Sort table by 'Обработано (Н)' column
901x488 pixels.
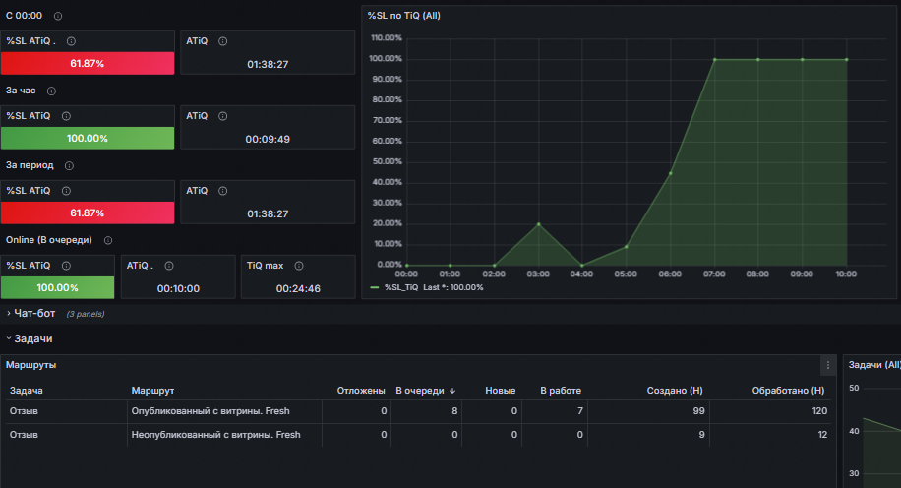[788, 391]
